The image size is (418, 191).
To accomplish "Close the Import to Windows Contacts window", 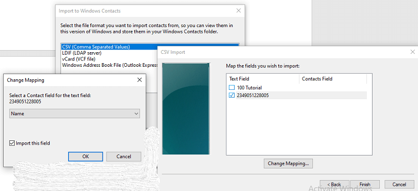I will [x=239, y=10].
